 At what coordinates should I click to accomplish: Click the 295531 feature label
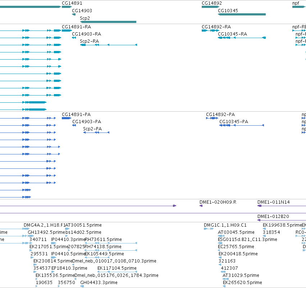39,254
